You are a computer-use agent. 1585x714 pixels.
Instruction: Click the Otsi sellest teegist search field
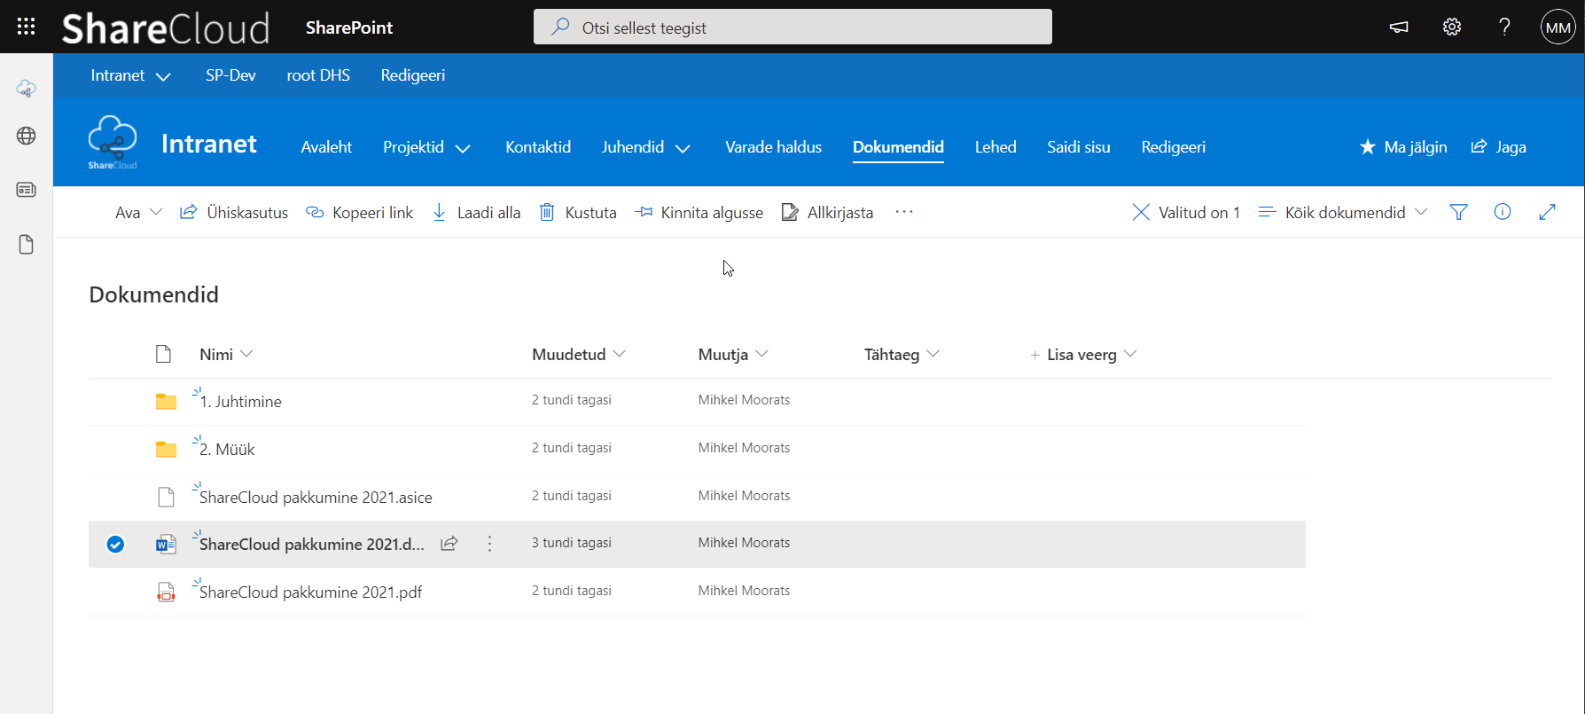point(792,27)
